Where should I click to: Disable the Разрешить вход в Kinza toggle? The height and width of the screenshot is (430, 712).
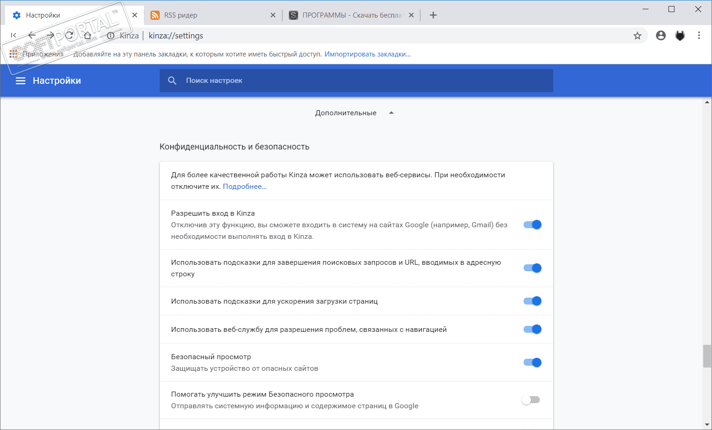[x=532, y=225]
